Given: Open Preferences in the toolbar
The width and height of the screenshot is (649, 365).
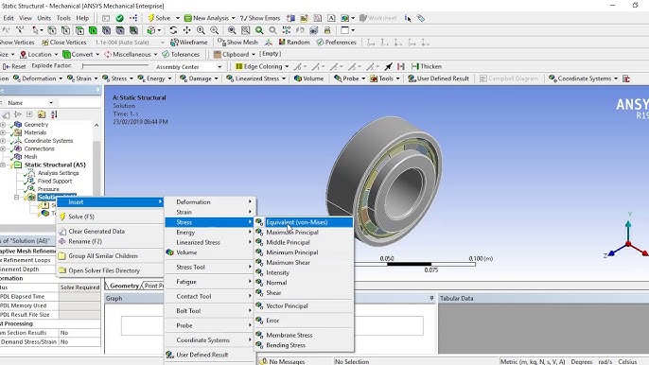Looking at the screenshot, I should coord(336,43).
